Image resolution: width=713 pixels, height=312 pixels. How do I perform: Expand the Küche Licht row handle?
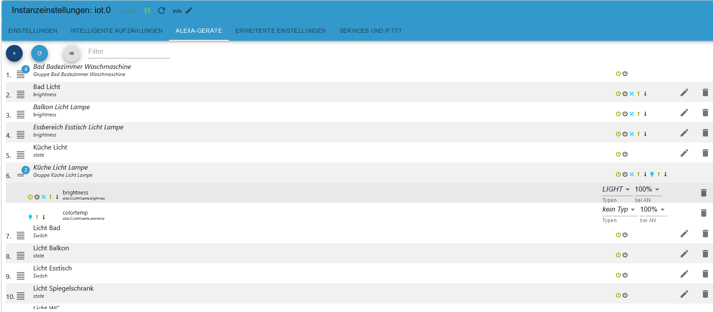pos(21,155)
